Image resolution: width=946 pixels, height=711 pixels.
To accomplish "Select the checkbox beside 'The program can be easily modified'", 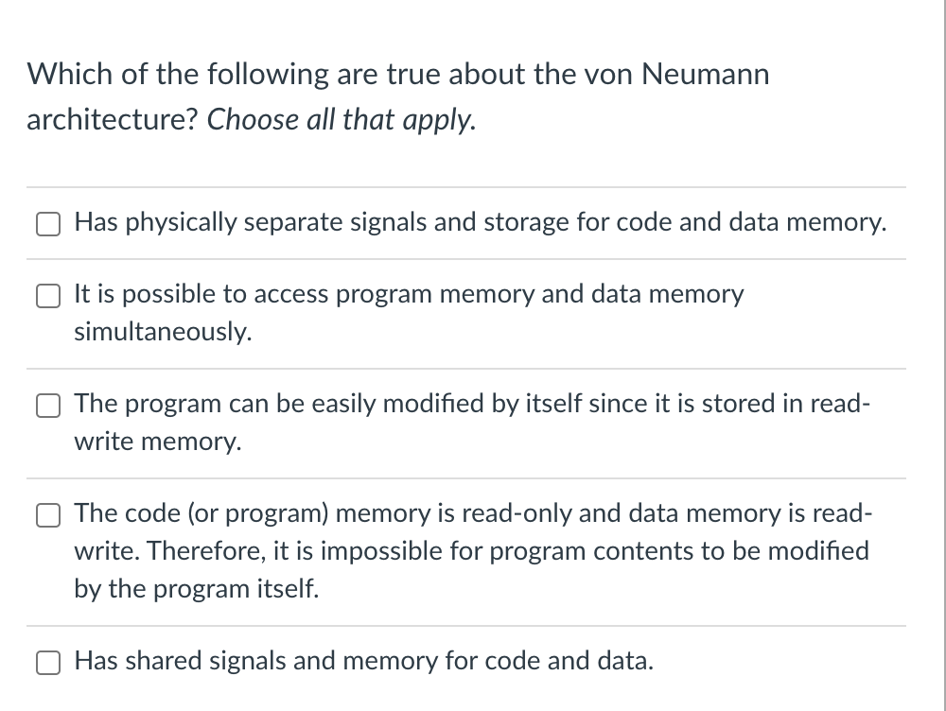I will click(48, 405).
